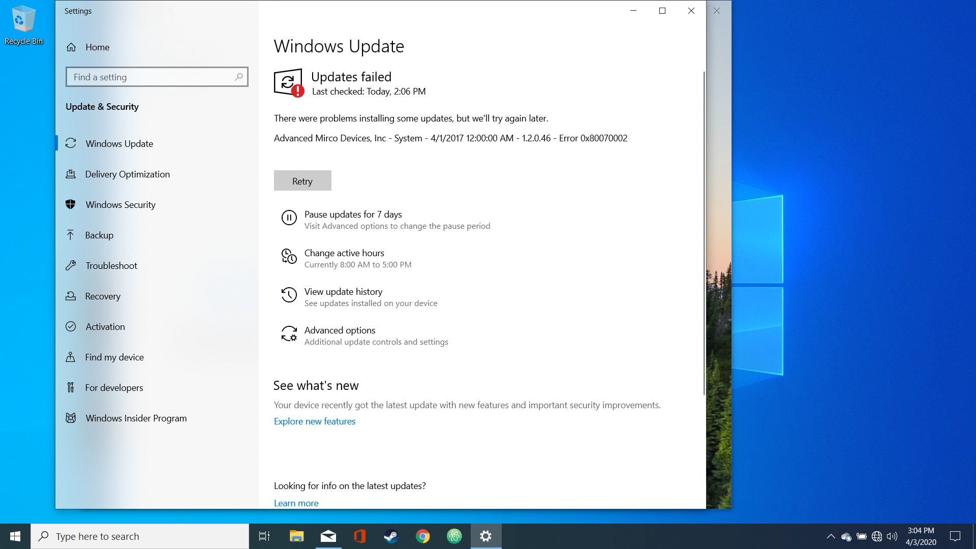
Task: Select Windows Security in the sidebar
Action: [157, 204]
